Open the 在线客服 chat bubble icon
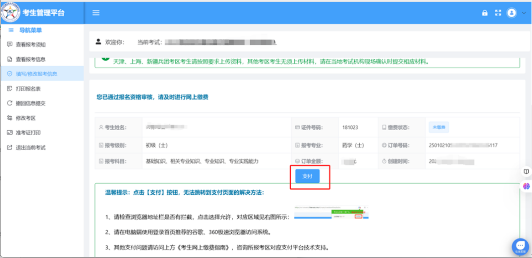This screenshot has height=258, width=532. coord(520,245)
